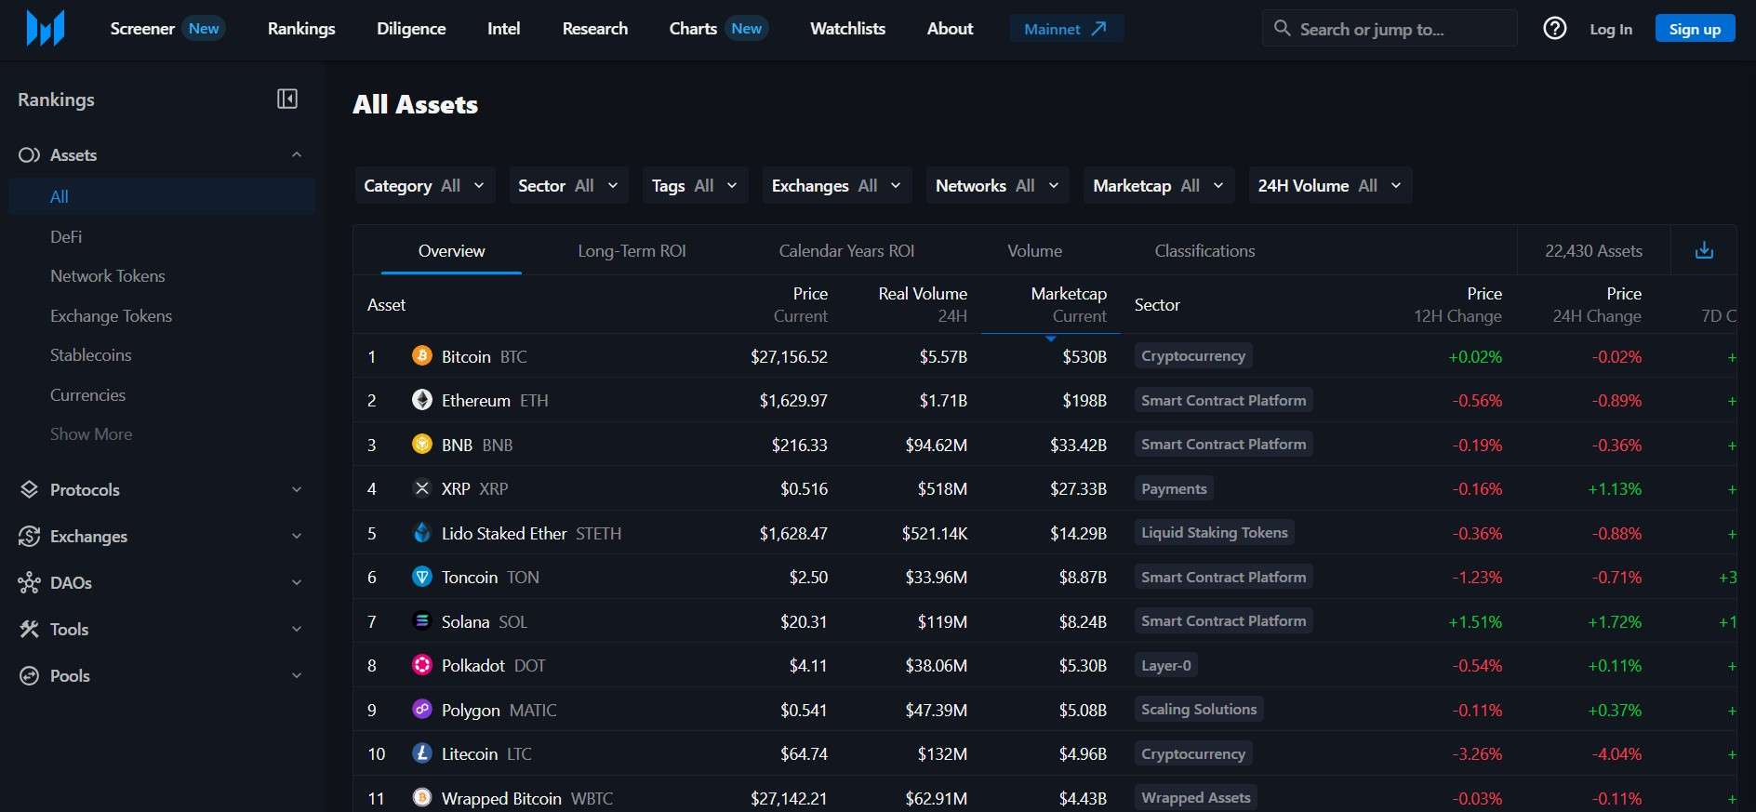Open the Diligence nav item
This screenshot has height=812, width=1756.
click(411, 29)
